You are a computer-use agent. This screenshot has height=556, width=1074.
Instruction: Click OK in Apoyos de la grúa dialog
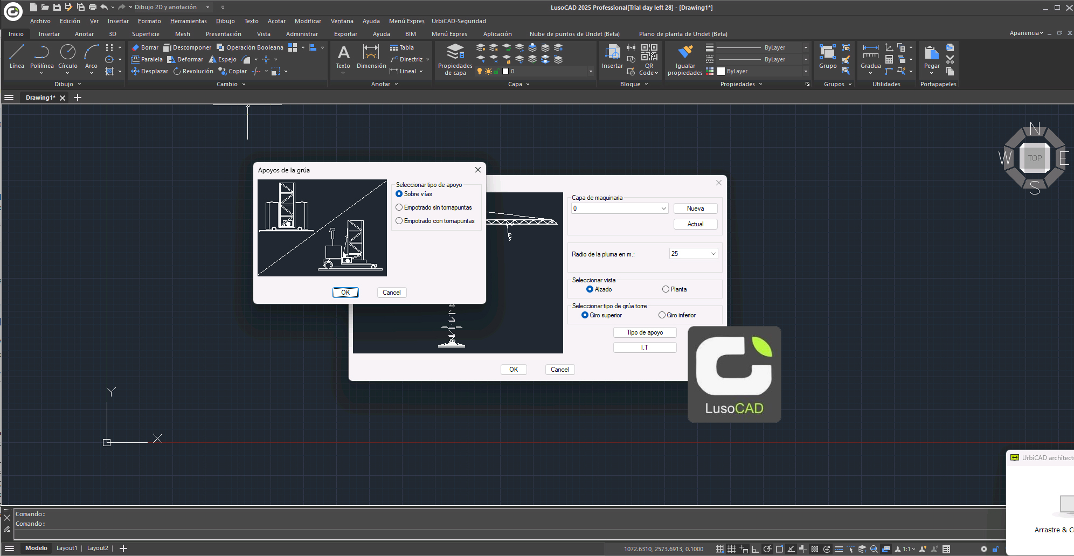point(345,293)
